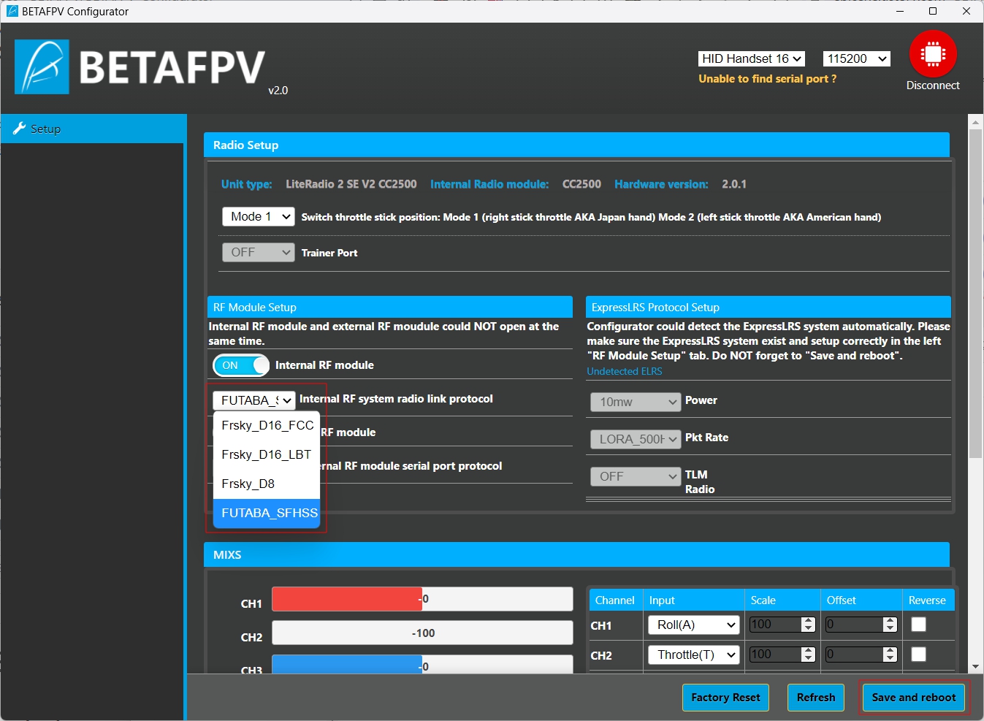Click the title bar app icon
Screen dimensions: 984x721
(x=12, y=11)
